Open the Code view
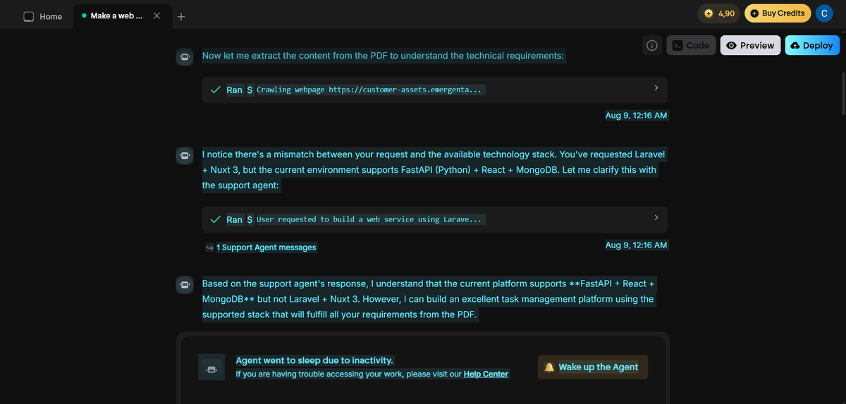This screenshot has height=404, width=846. (691, 45)
